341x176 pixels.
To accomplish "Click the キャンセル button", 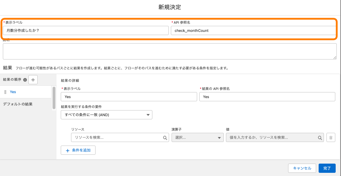I will 302,168.
